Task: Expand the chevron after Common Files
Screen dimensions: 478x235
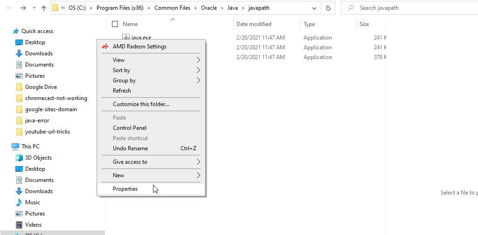Action: [x=196, y=8]
